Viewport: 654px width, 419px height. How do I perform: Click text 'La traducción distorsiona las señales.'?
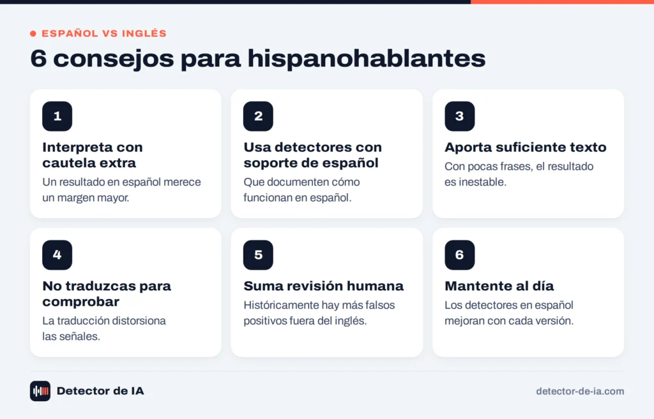click(x=104, y=328)
